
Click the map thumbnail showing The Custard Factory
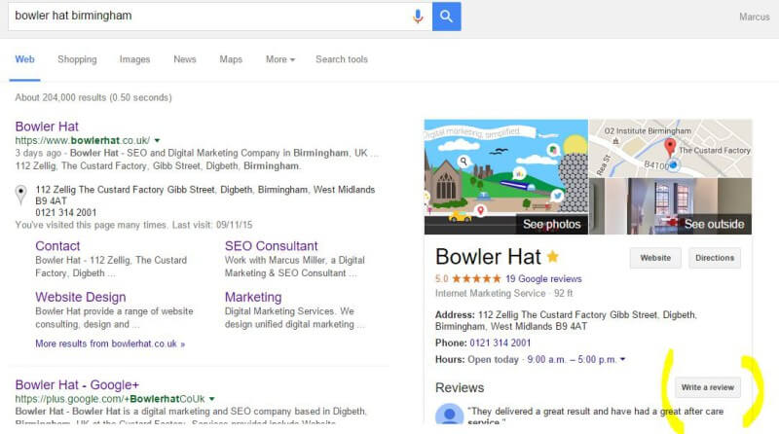(x=671, y=148)
